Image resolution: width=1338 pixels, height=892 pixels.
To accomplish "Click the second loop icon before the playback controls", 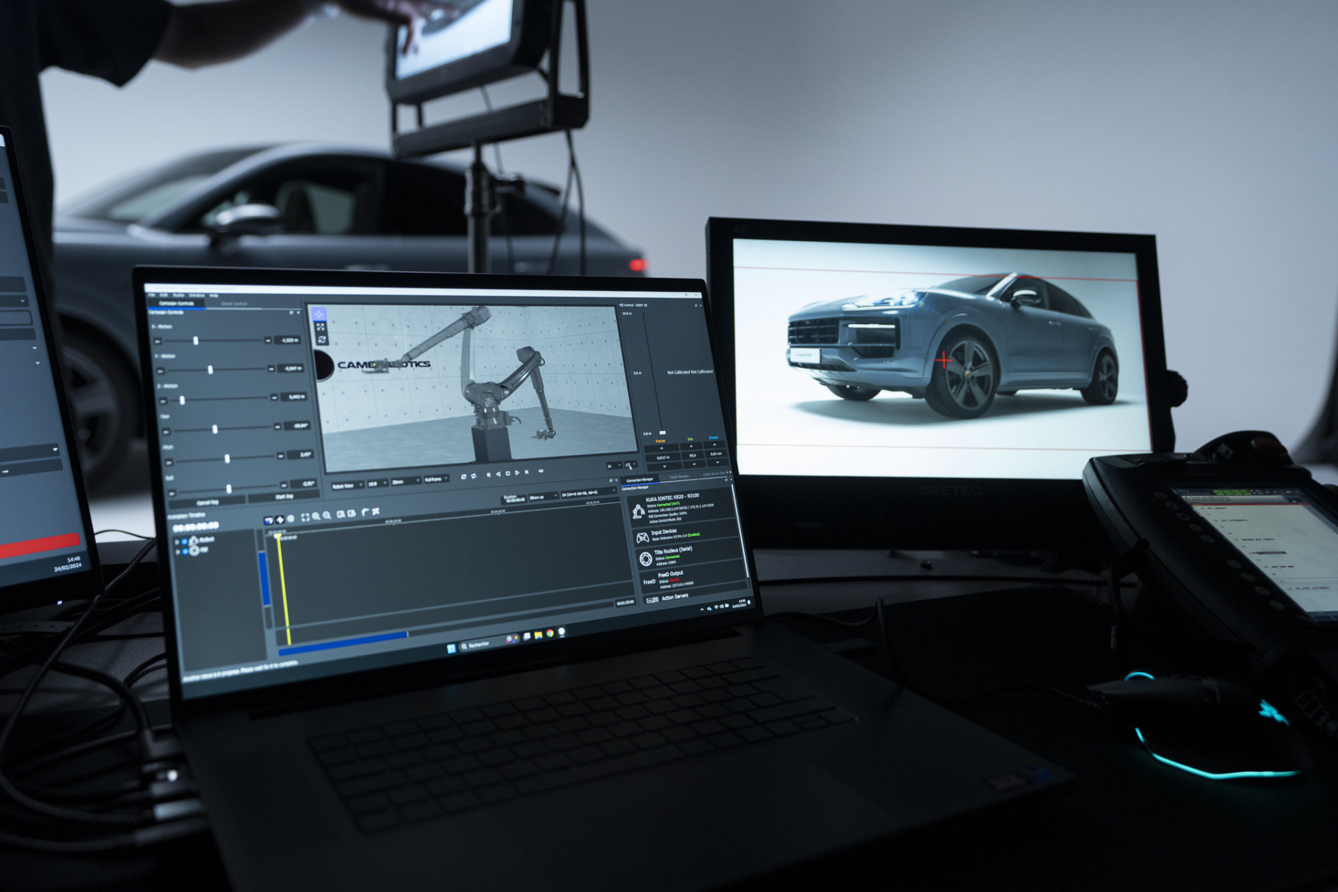I will (473, 476).
